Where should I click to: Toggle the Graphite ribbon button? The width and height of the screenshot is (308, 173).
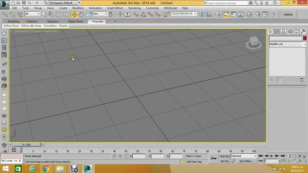pyautogui.click(x=226, y=14)
